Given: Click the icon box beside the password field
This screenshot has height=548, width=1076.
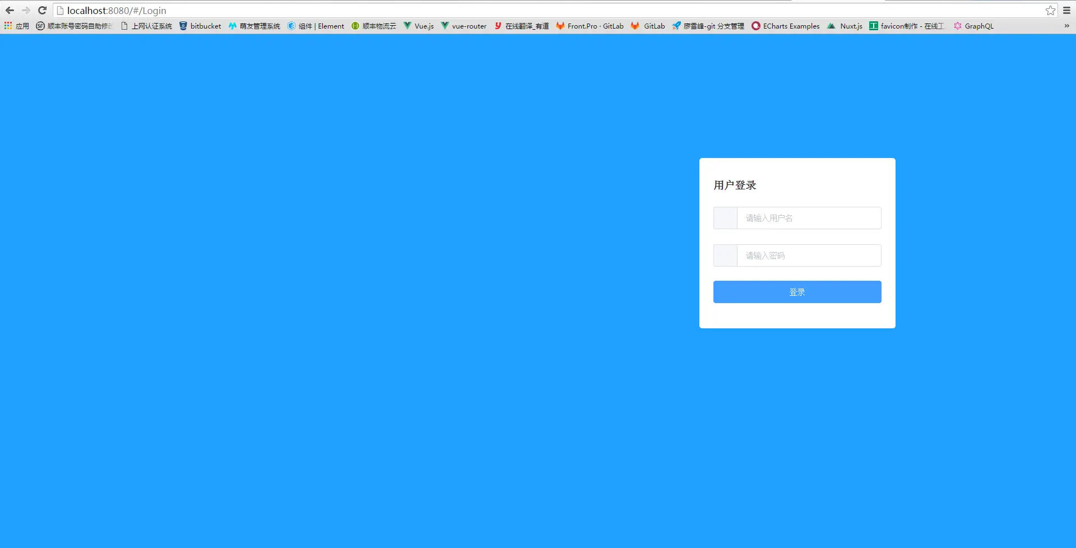Looking at the screenshot, I should point(725,256).
